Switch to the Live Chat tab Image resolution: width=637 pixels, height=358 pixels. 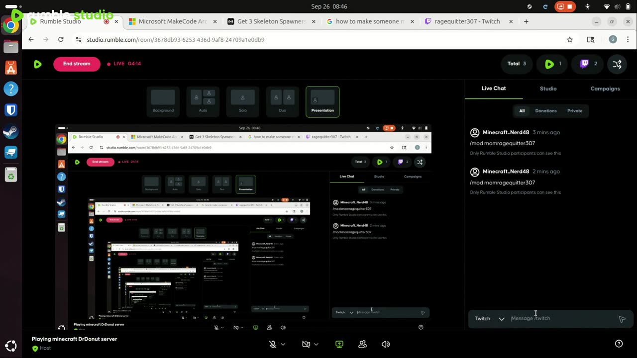494,89
